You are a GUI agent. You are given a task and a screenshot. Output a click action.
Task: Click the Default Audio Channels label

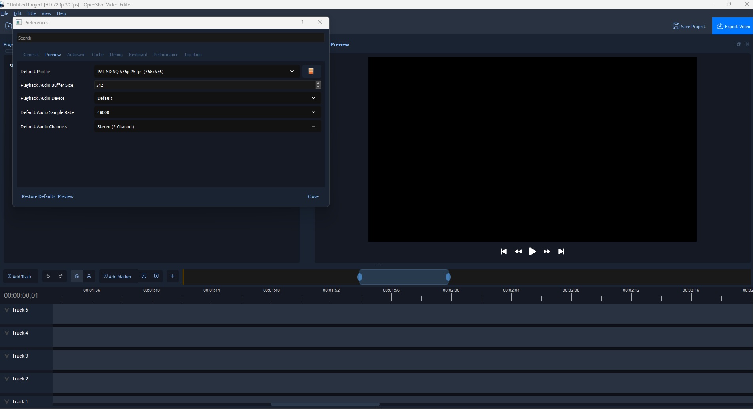44,127
